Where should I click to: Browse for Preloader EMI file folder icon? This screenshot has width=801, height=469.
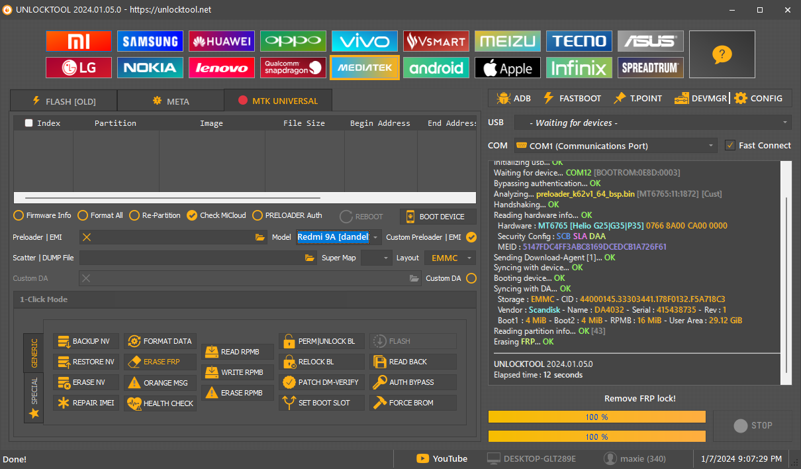260,237
